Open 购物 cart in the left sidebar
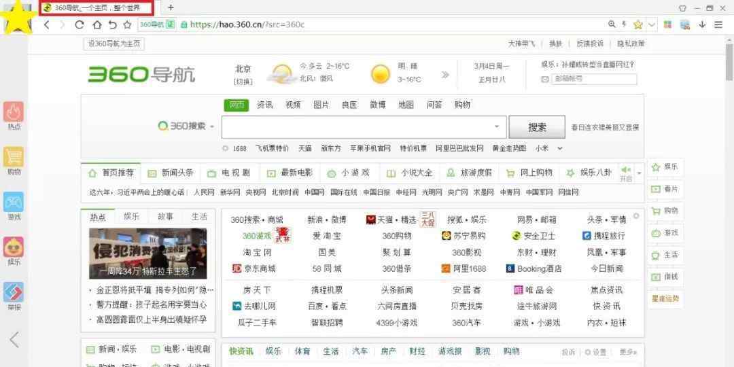This screenshot has height=367, width=734. pos(14,160)
